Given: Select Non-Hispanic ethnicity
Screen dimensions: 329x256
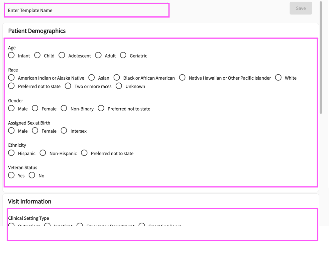Looking at the screenshot, I should coord(43,153).
